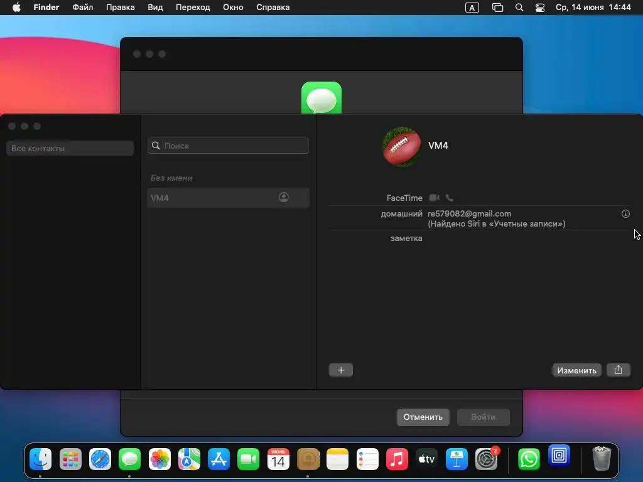Switch keyboard input source in menu bar
Viewport: 643px width, 482px height.
[x=472, y=8]
